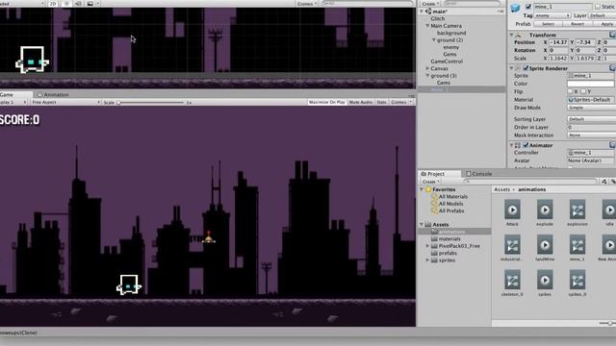This screenshot has height=346, width=616.
Task: Toggle Mute Audio in Game view
Action: (360, 102)
